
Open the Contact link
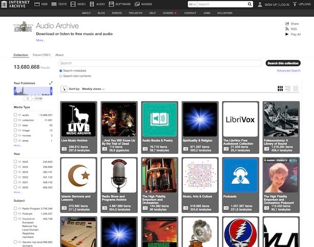point(190,13)
